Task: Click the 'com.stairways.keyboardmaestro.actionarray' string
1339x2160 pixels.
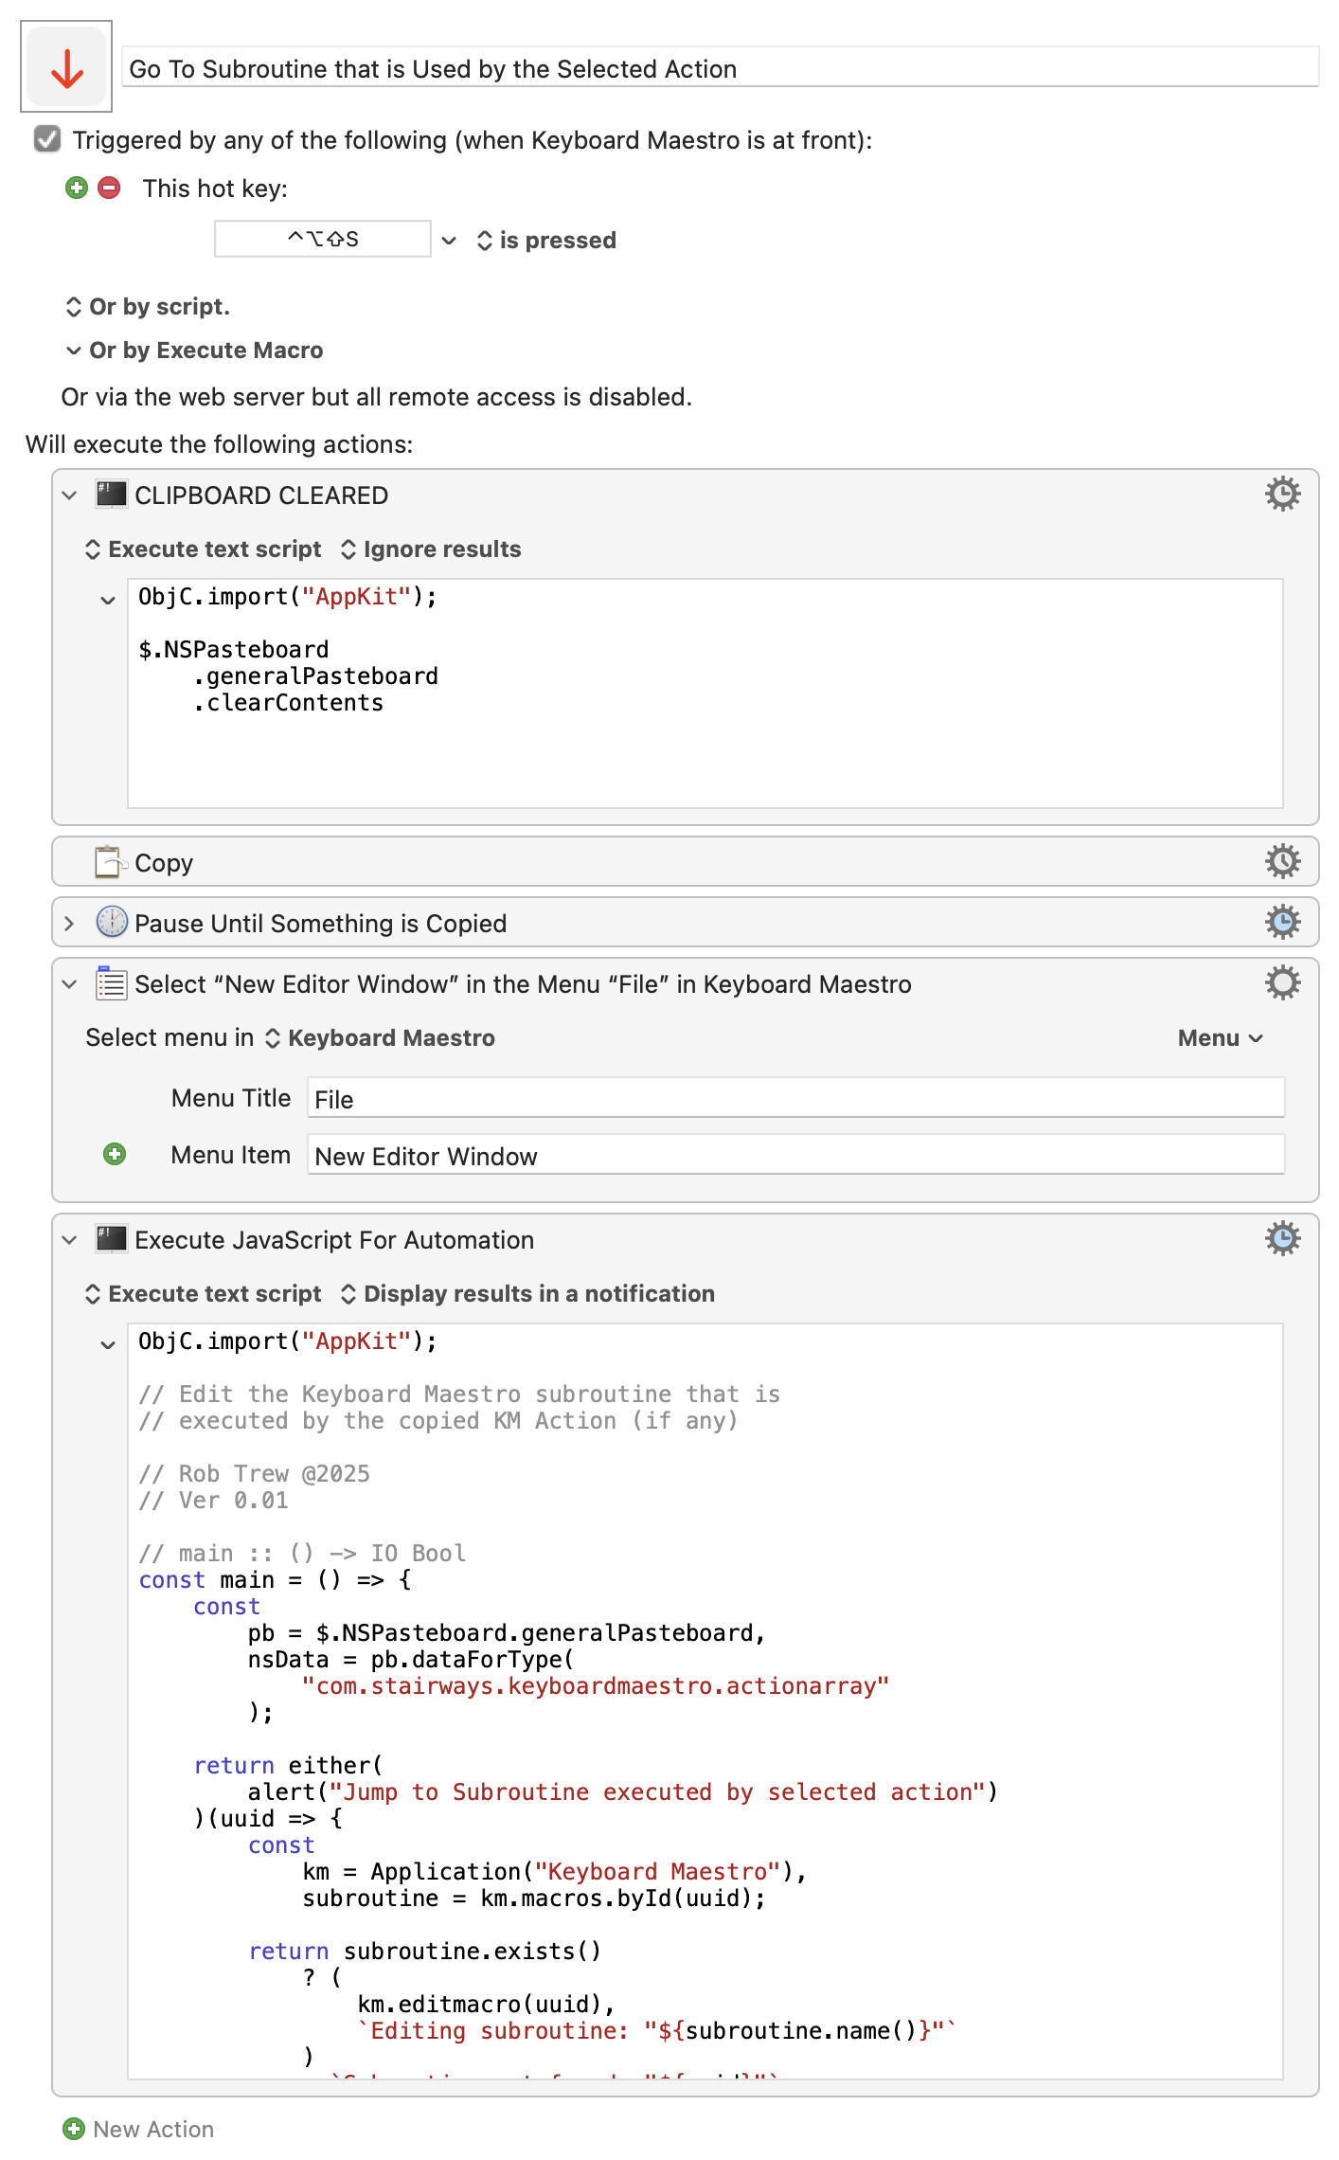Action: pyautogui.click(x=596, y=1686)
